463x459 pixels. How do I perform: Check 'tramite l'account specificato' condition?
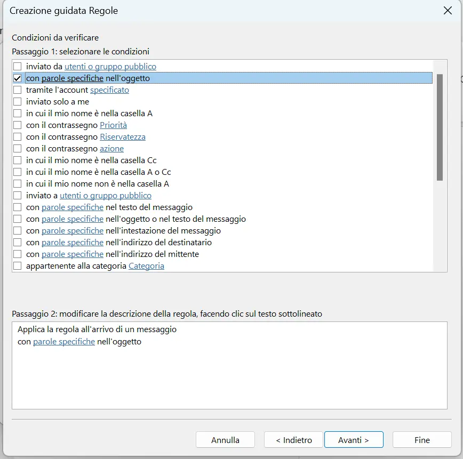pyautogui.click(x=18, y=90)
